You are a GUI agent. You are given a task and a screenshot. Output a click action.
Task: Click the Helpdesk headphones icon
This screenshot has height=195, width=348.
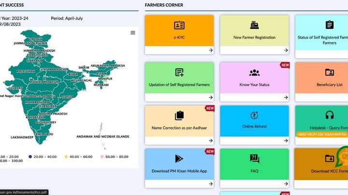[x=330, y=115]
